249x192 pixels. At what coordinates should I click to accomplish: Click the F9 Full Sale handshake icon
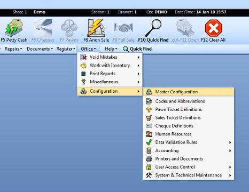pos(123,28)
